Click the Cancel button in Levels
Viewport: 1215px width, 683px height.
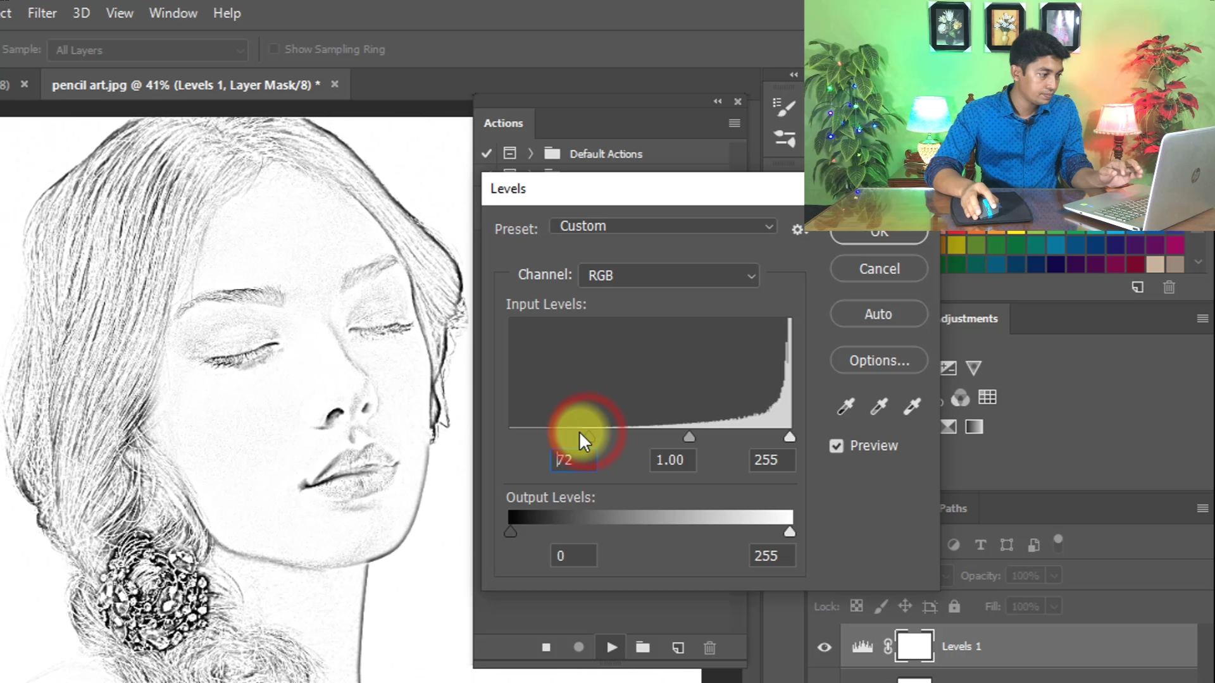(878, 269)
